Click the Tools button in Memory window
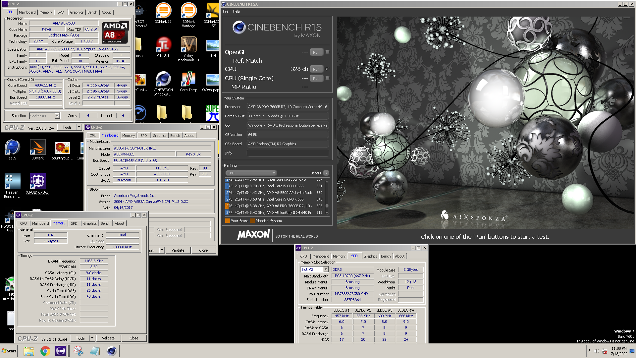636x358 pixels. pos(80,338)
